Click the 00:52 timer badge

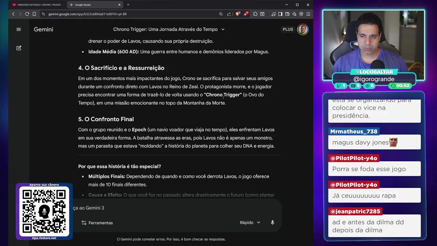pyautogui.click(x=400, y=86)
